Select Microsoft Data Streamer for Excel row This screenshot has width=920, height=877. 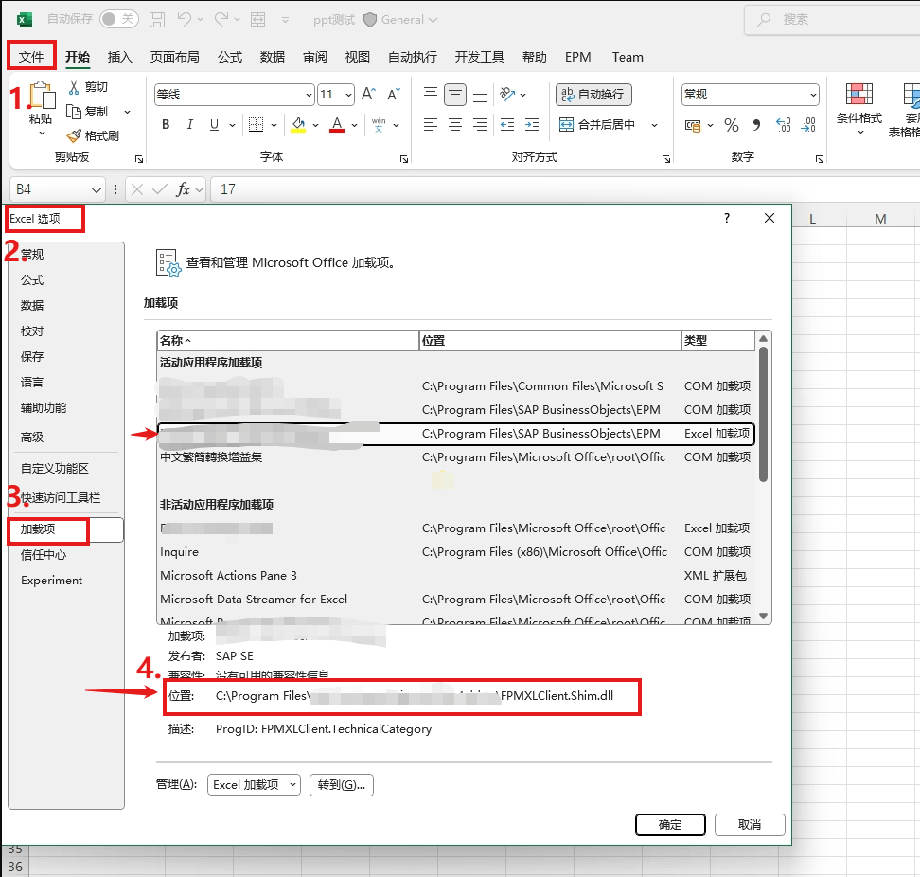coord(456,600)
